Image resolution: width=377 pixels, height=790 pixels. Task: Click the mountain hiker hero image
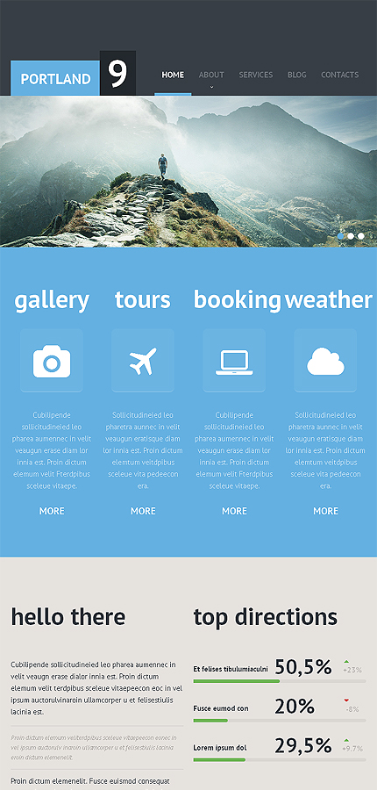point(188,171)
